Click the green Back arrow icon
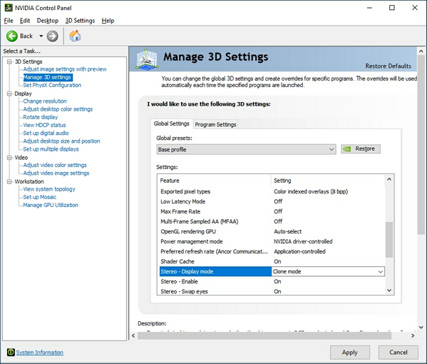 [12, 36]
